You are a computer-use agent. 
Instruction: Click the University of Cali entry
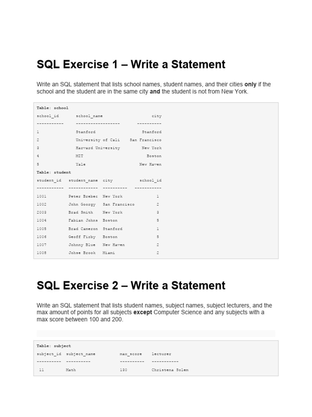pos(97,140)
